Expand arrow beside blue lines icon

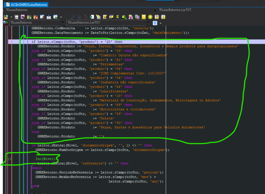pos(160,23)
